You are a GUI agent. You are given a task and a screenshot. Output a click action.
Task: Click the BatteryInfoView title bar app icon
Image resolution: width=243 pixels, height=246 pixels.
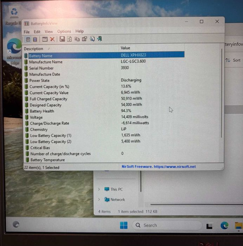pos(27,24)
